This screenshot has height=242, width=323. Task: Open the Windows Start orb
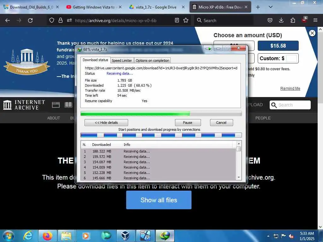(9, 236)
